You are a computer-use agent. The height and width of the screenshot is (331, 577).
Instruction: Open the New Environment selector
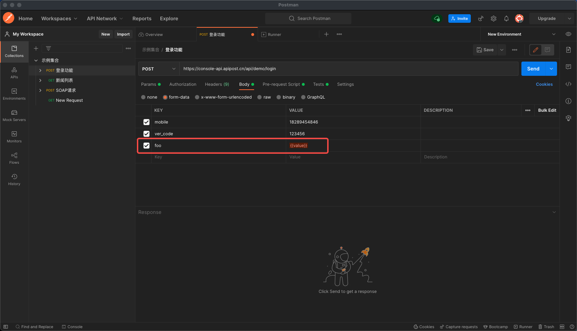click(x=521, y=34)
